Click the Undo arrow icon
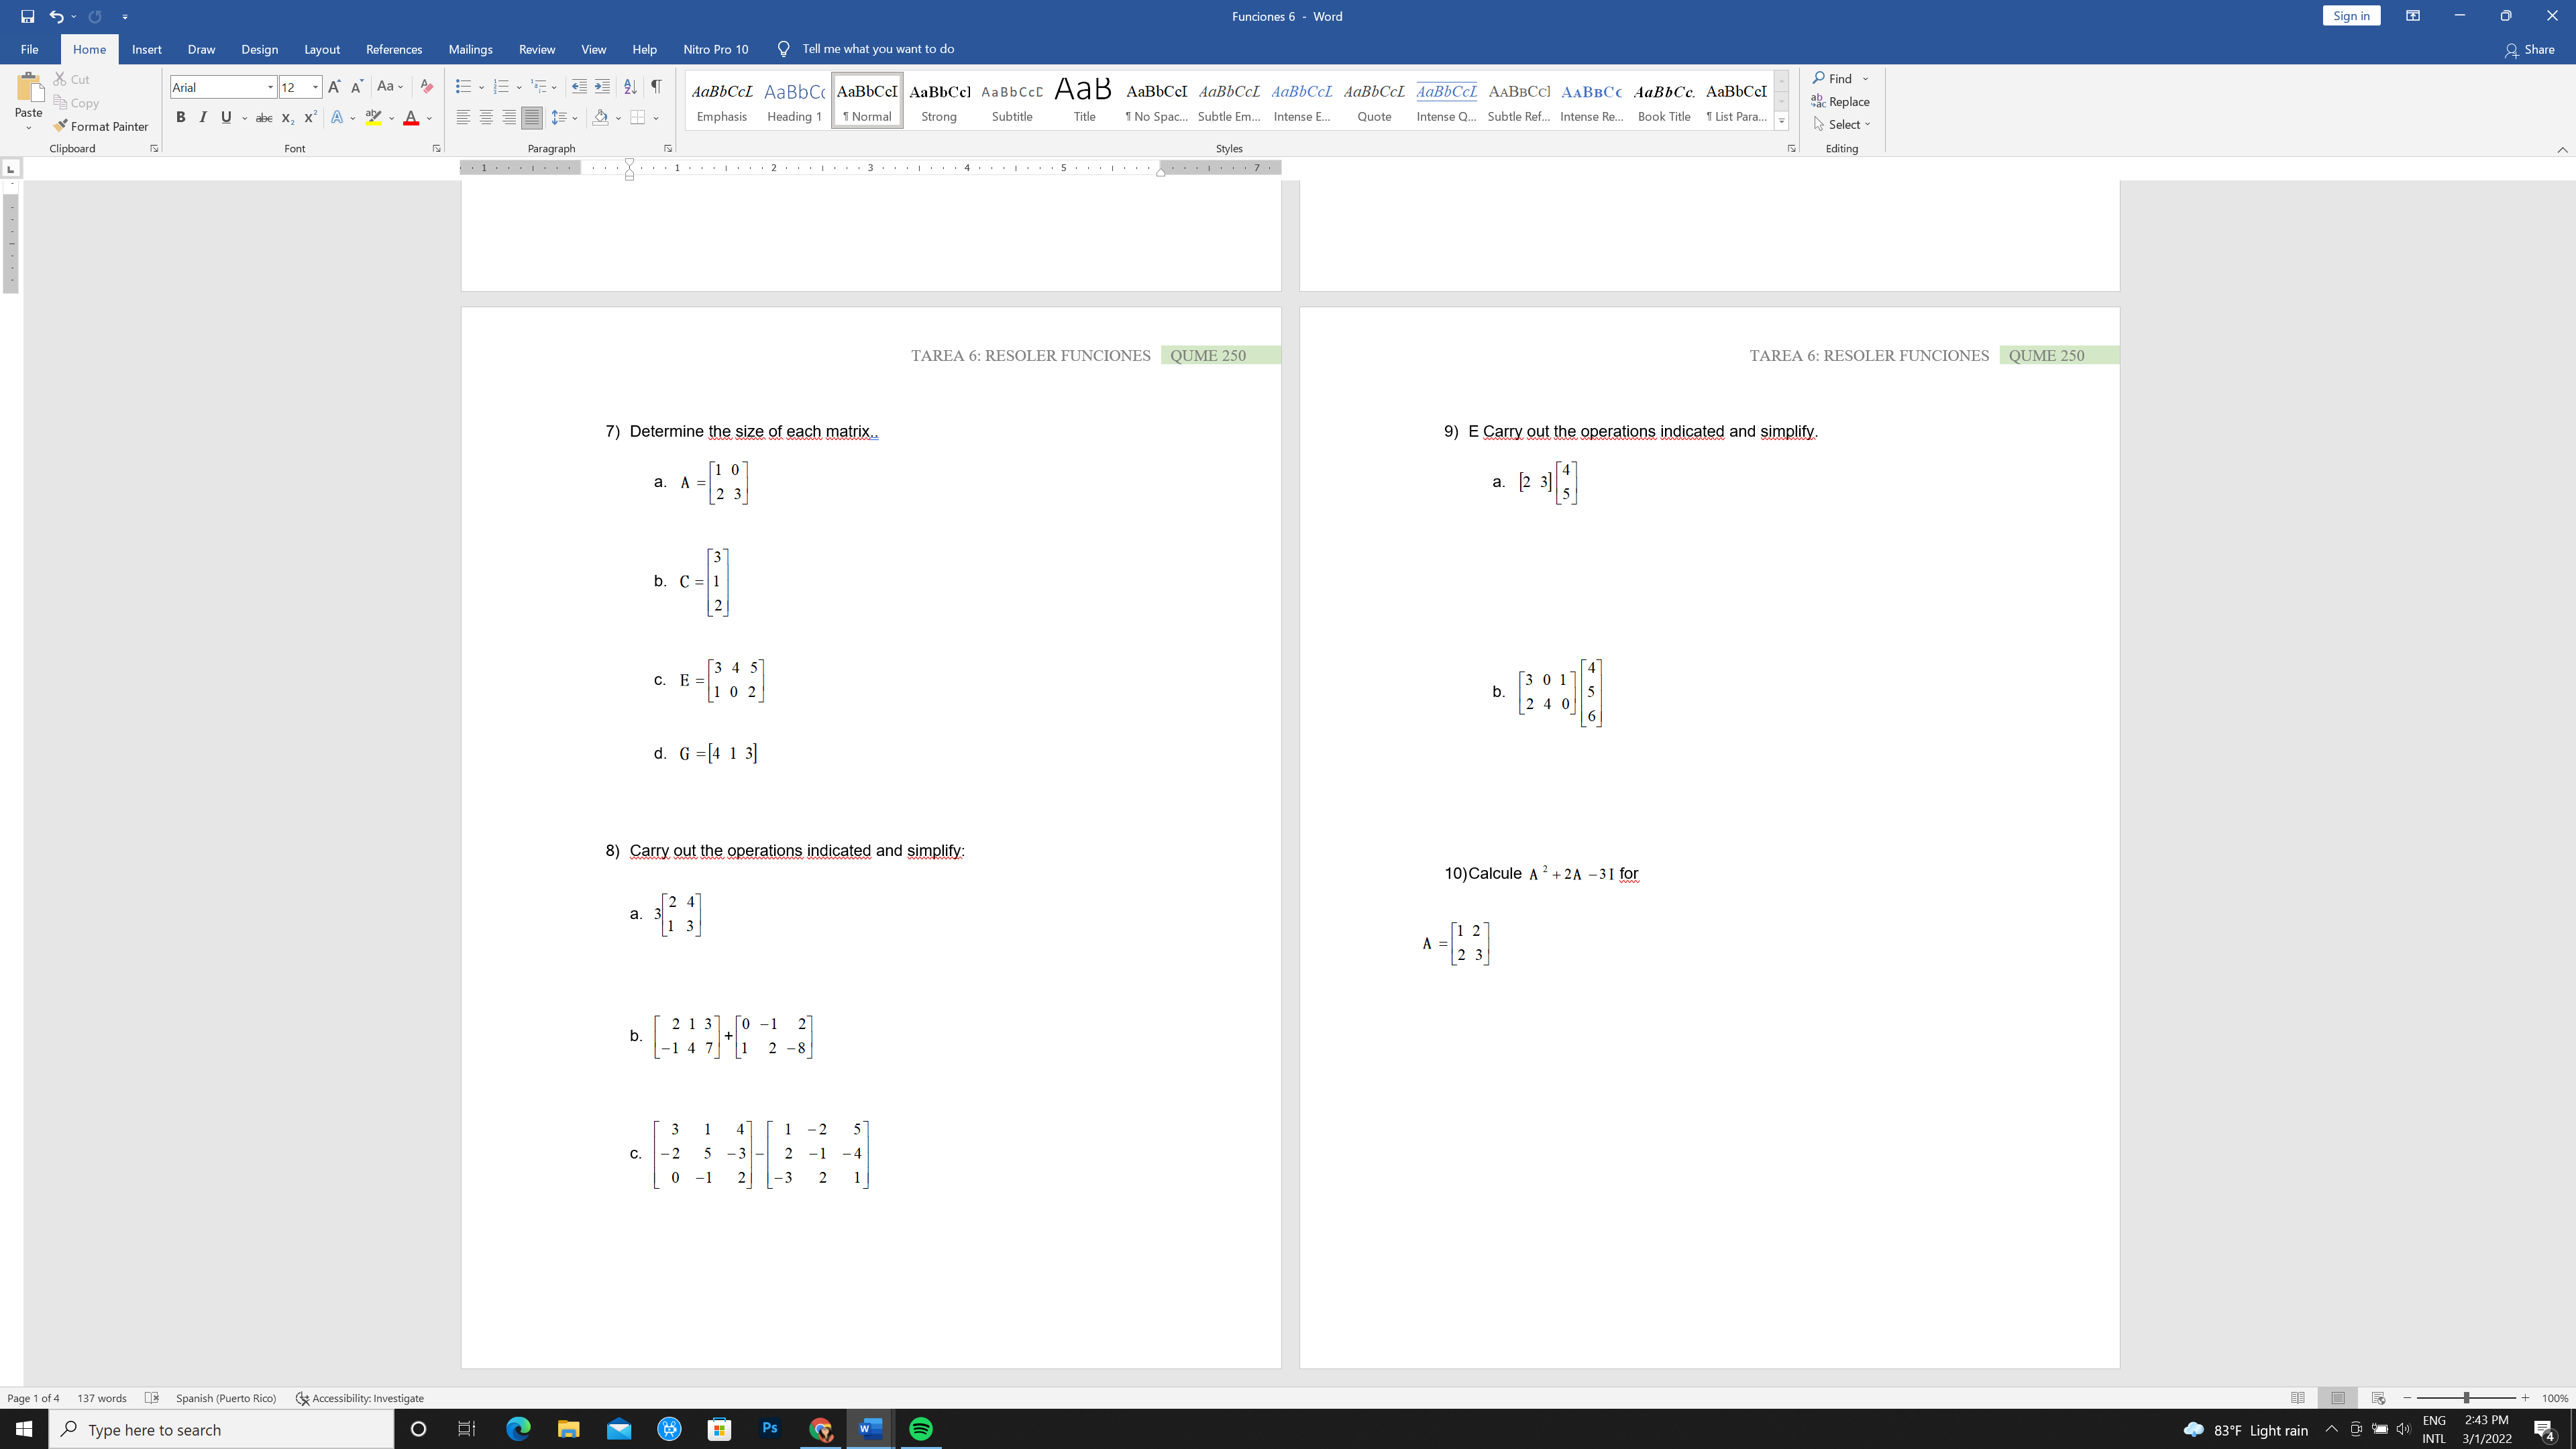The width and height of the screenshot is (2576, 1449). pyautogui.click(x=56, y=16)
